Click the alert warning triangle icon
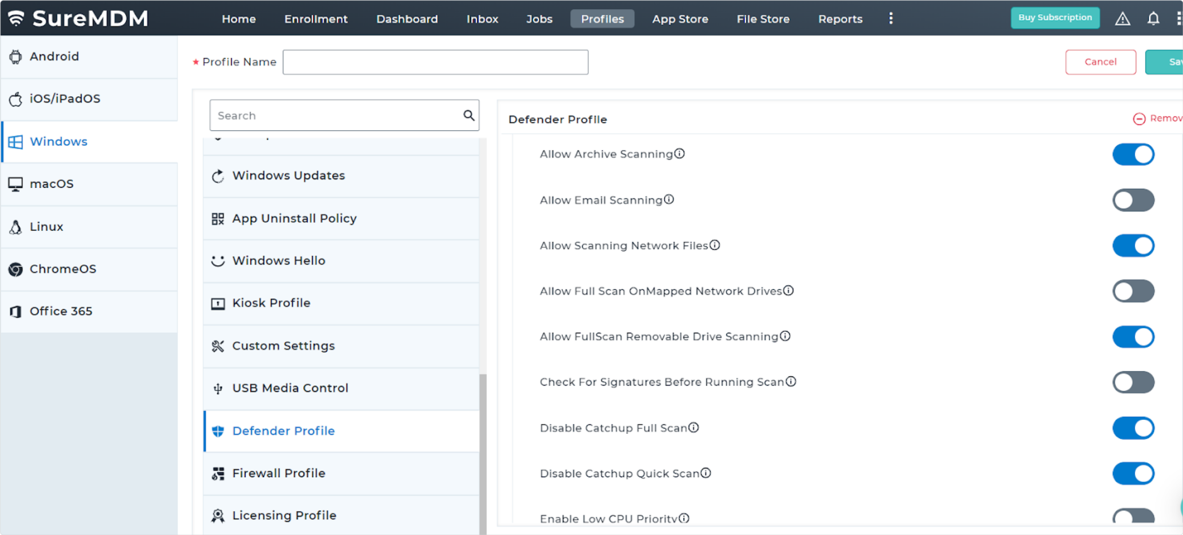This screenshot has width=1183, height=535. coord(1122,18)
